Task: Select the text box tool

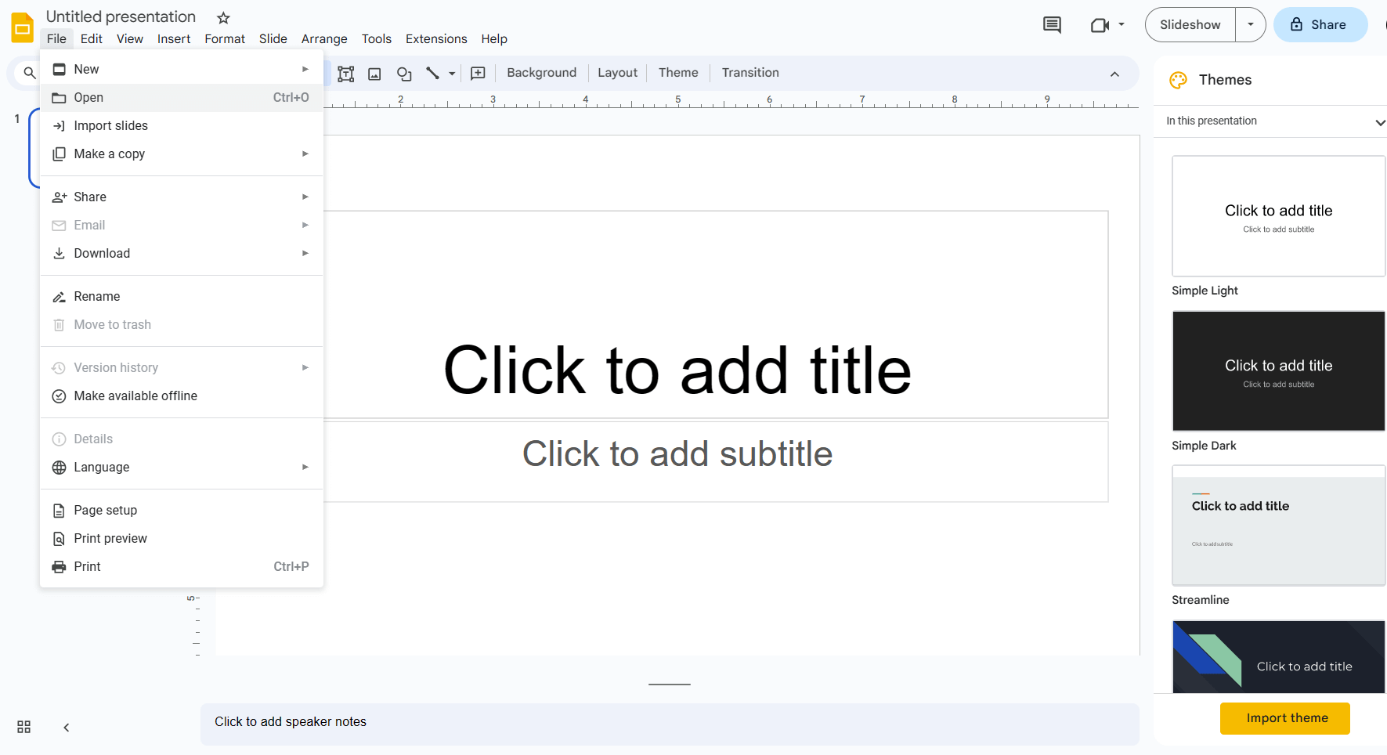Action: pos(345,74)
